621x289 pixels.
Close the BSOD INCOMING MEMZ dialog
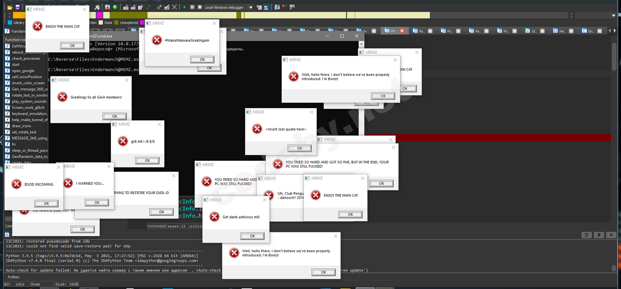[59, 167]
